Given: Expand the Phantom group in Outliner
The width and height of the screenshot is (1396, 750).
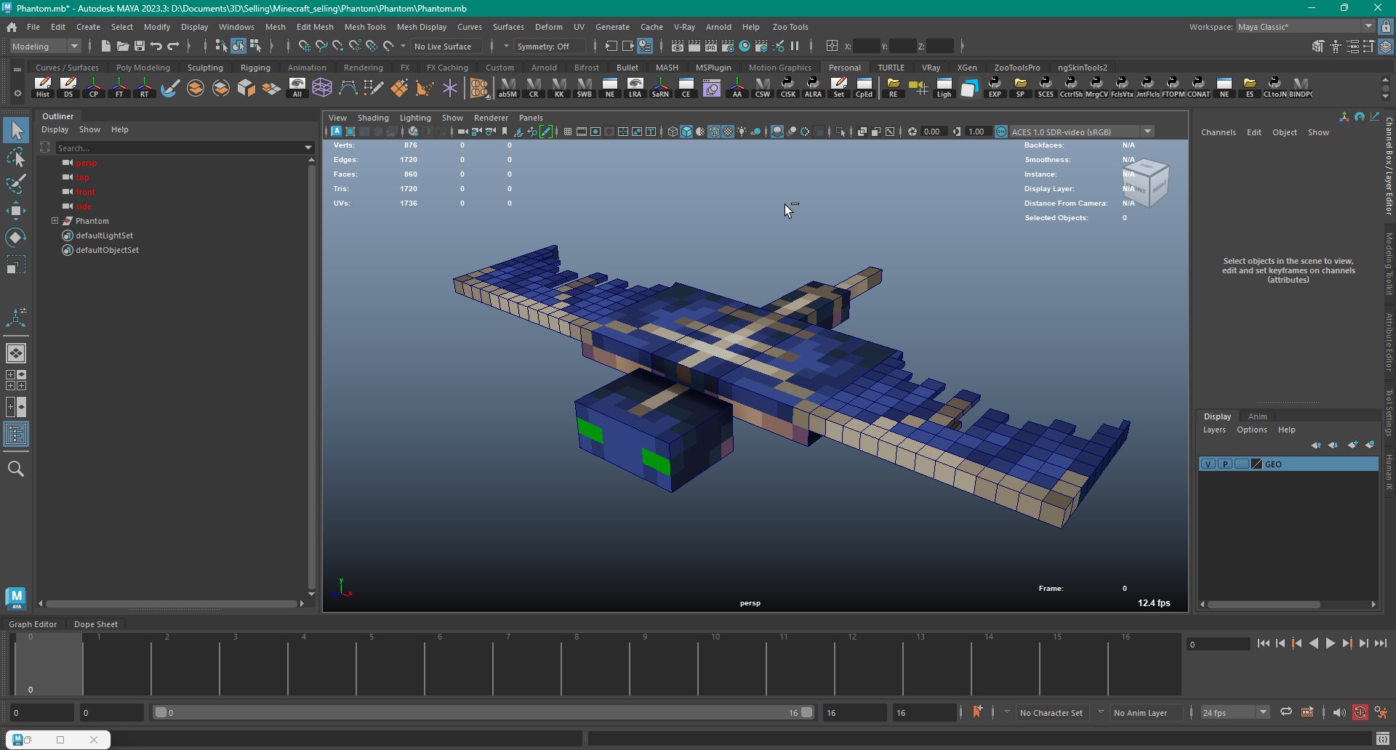Looking at the screenshot, I should click(55, 220).
